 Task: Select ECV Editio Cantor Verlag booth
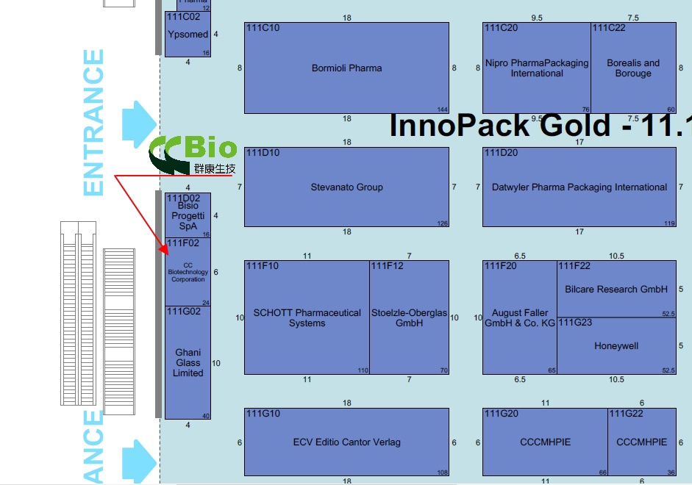[346, 442]
